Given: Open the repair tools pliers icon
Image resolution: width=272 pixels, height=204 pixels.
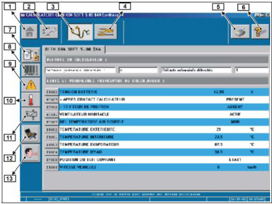Looking at the screenshot, I should [x=106, y=32].
